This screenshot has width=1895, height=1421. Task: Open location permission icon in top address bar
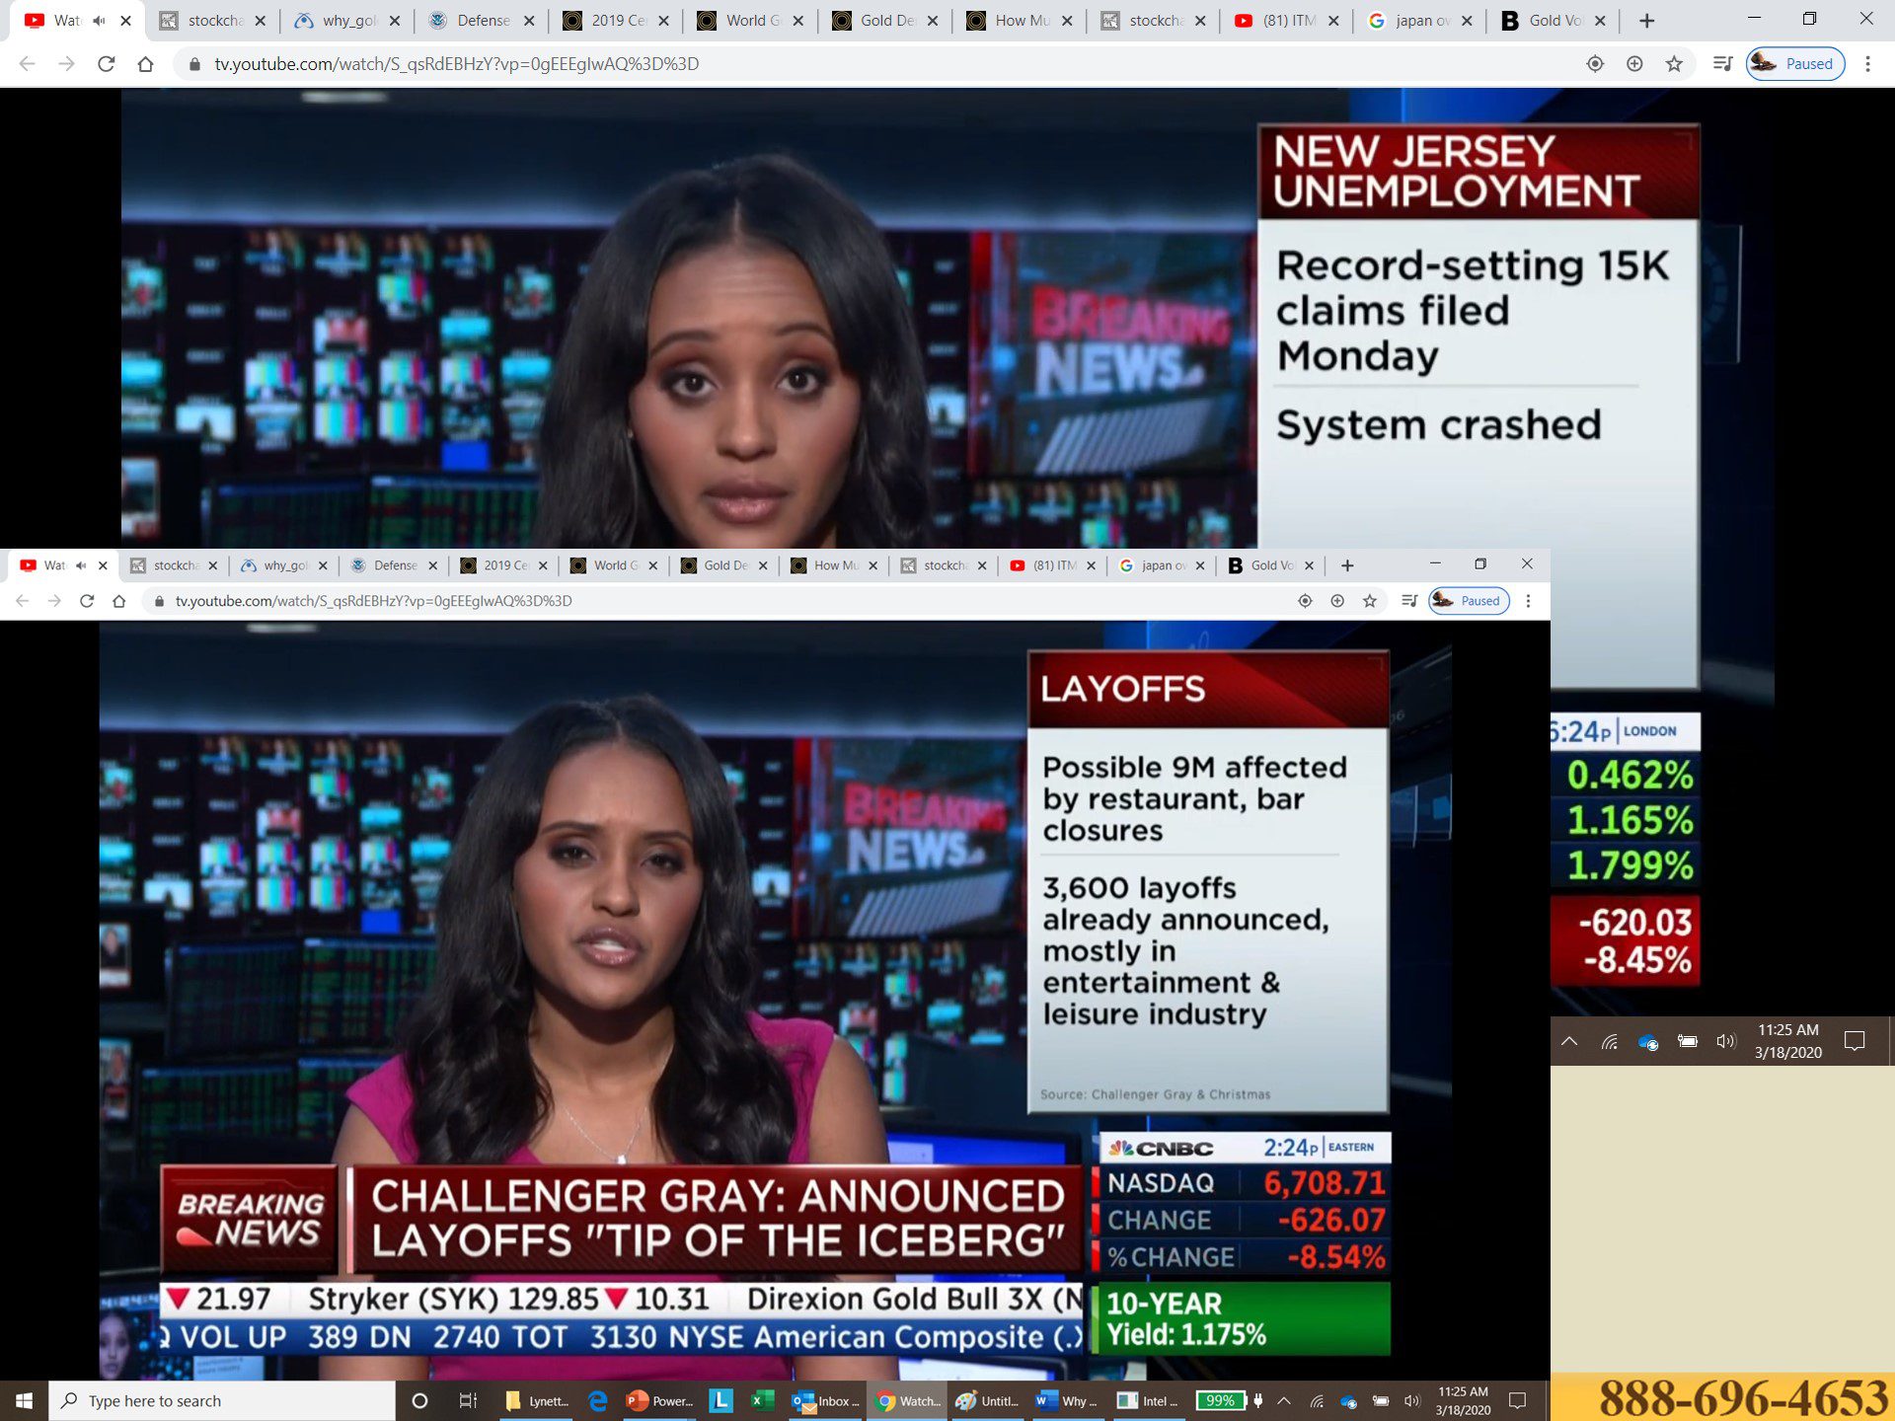coord(1595,64)
